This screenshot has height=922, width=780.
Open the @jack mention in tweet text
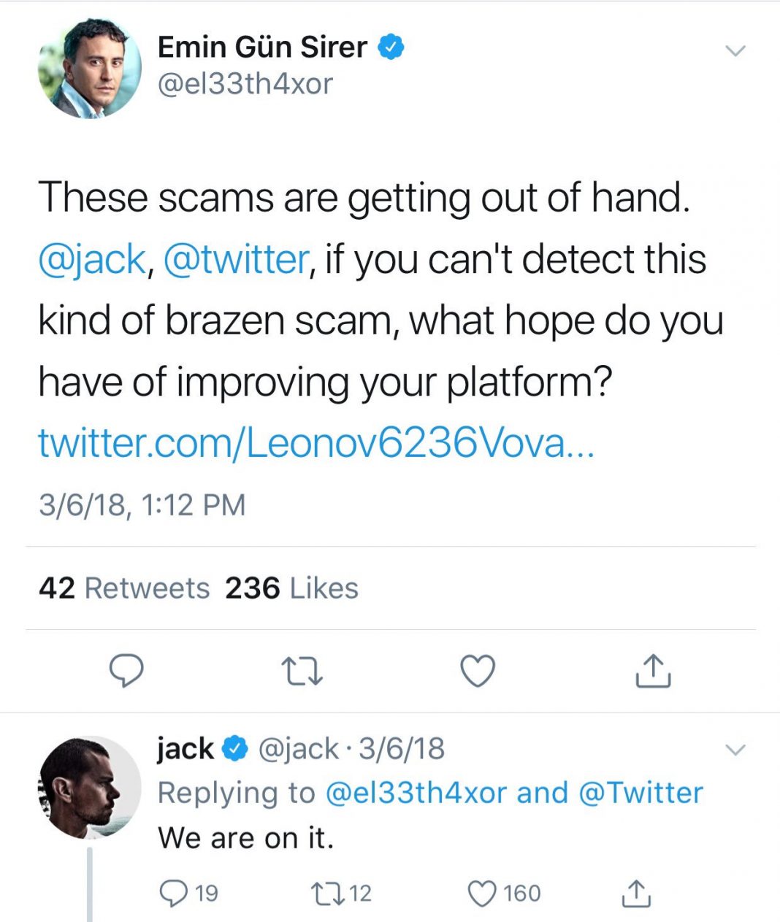click(x=92, y=260)
